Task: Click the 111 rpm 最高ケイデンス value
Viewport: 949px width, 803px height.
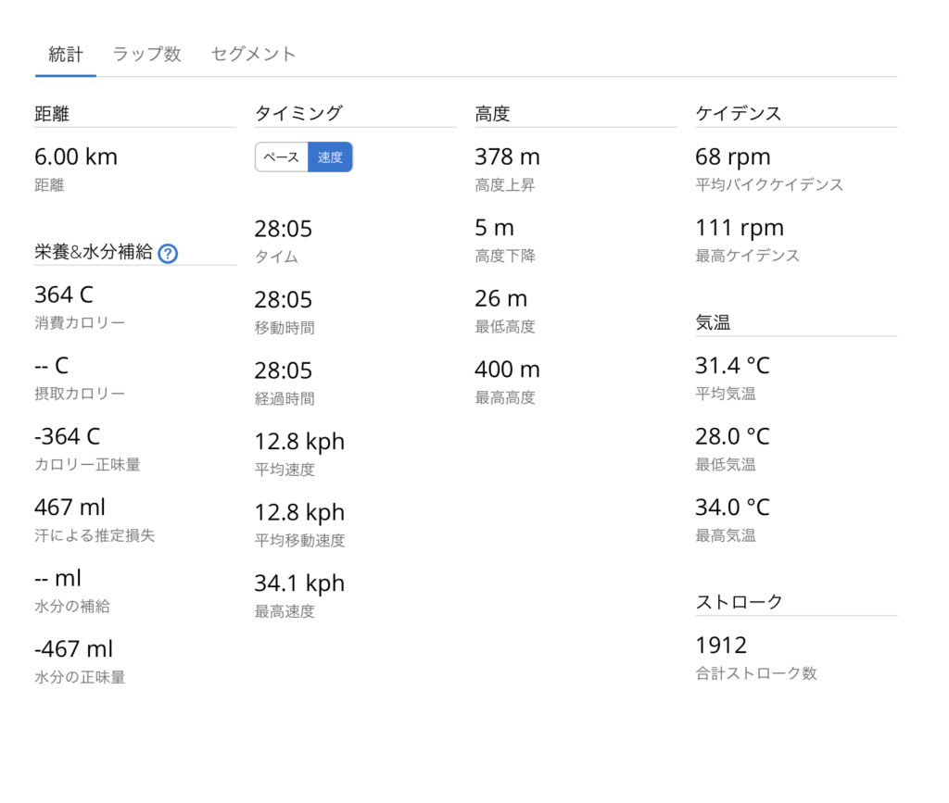Action: 739,228
